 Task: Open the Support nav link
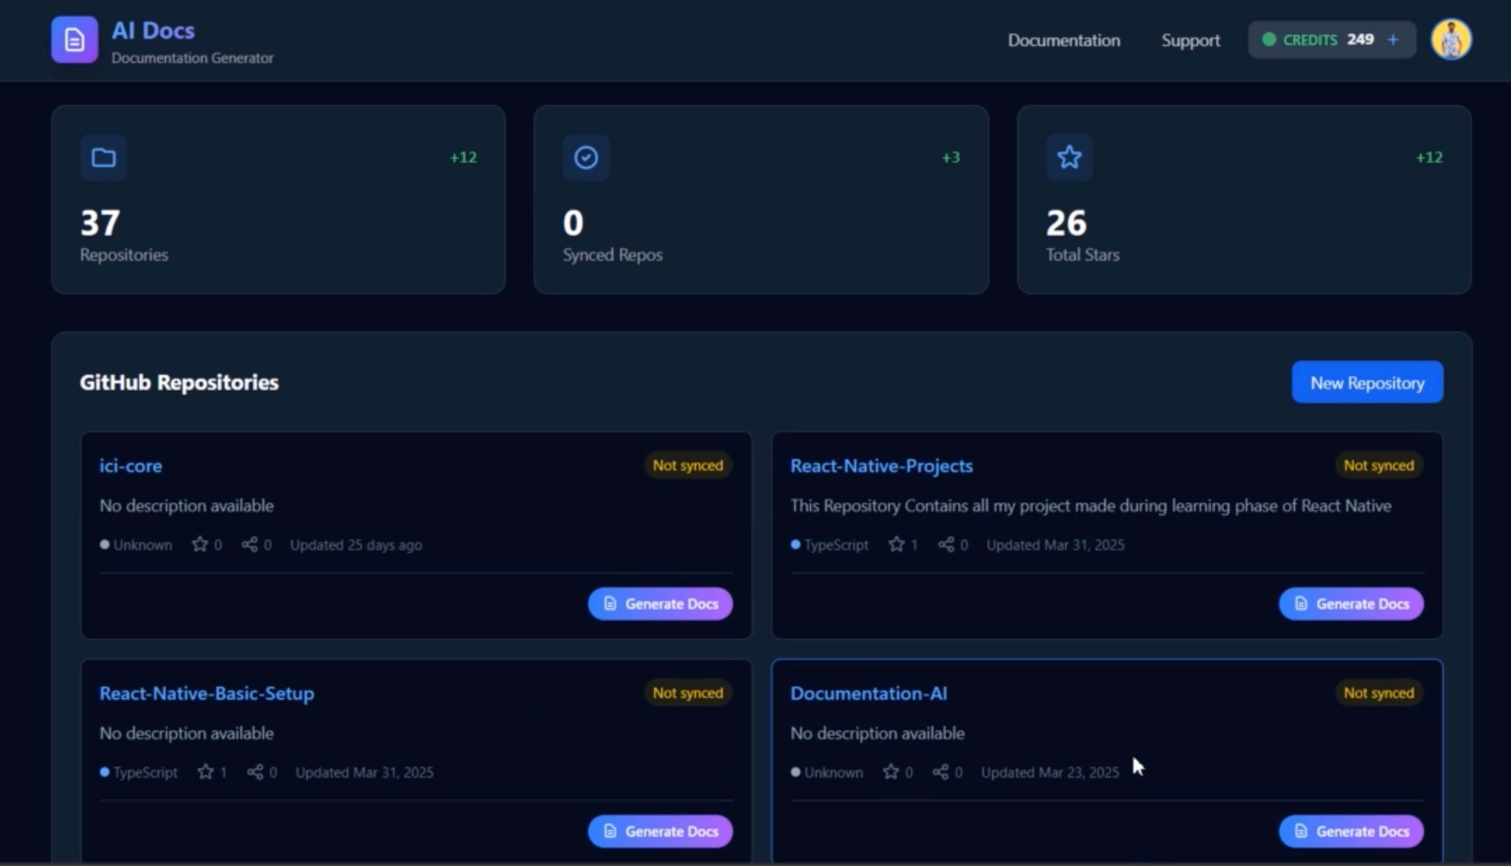point(1190,41)
